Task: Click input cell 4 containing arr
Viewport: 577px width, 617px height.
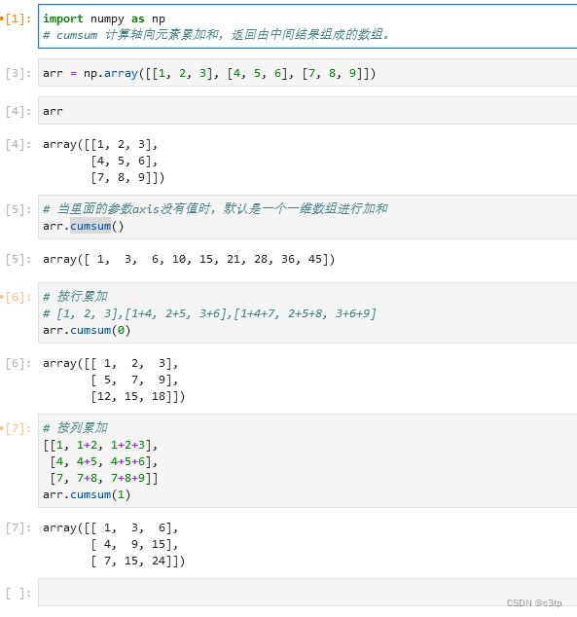Action: [307, 111]
